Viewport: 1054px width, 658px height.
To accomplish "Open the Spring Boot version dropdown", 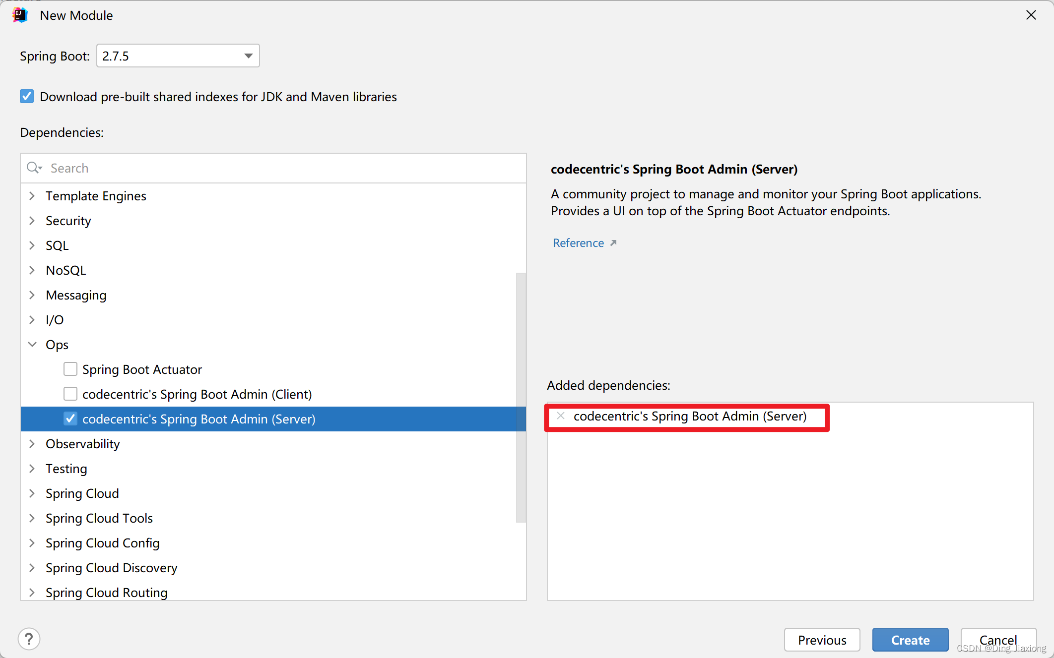I will (248, 56).
